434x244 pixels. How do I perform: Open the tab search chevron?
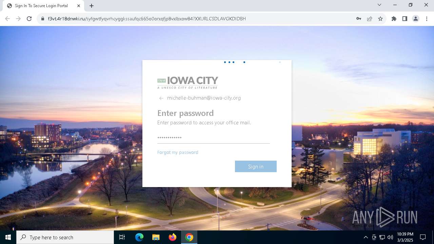coord(379,5)
